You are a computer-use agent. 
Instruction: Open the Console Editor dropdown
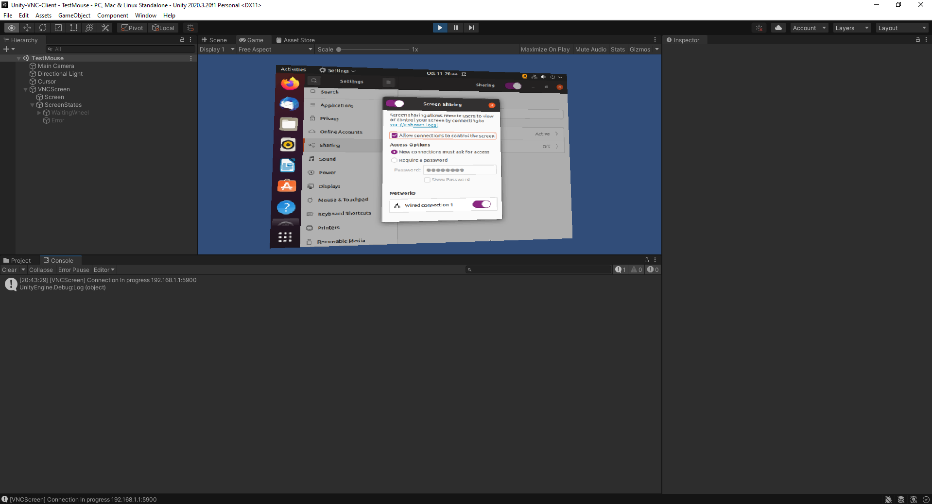coord(104,270)
